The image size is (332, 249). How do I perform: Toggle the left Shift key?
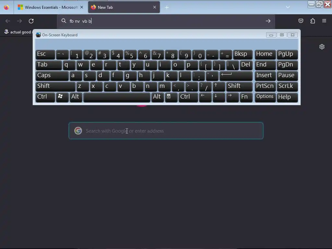55,87
